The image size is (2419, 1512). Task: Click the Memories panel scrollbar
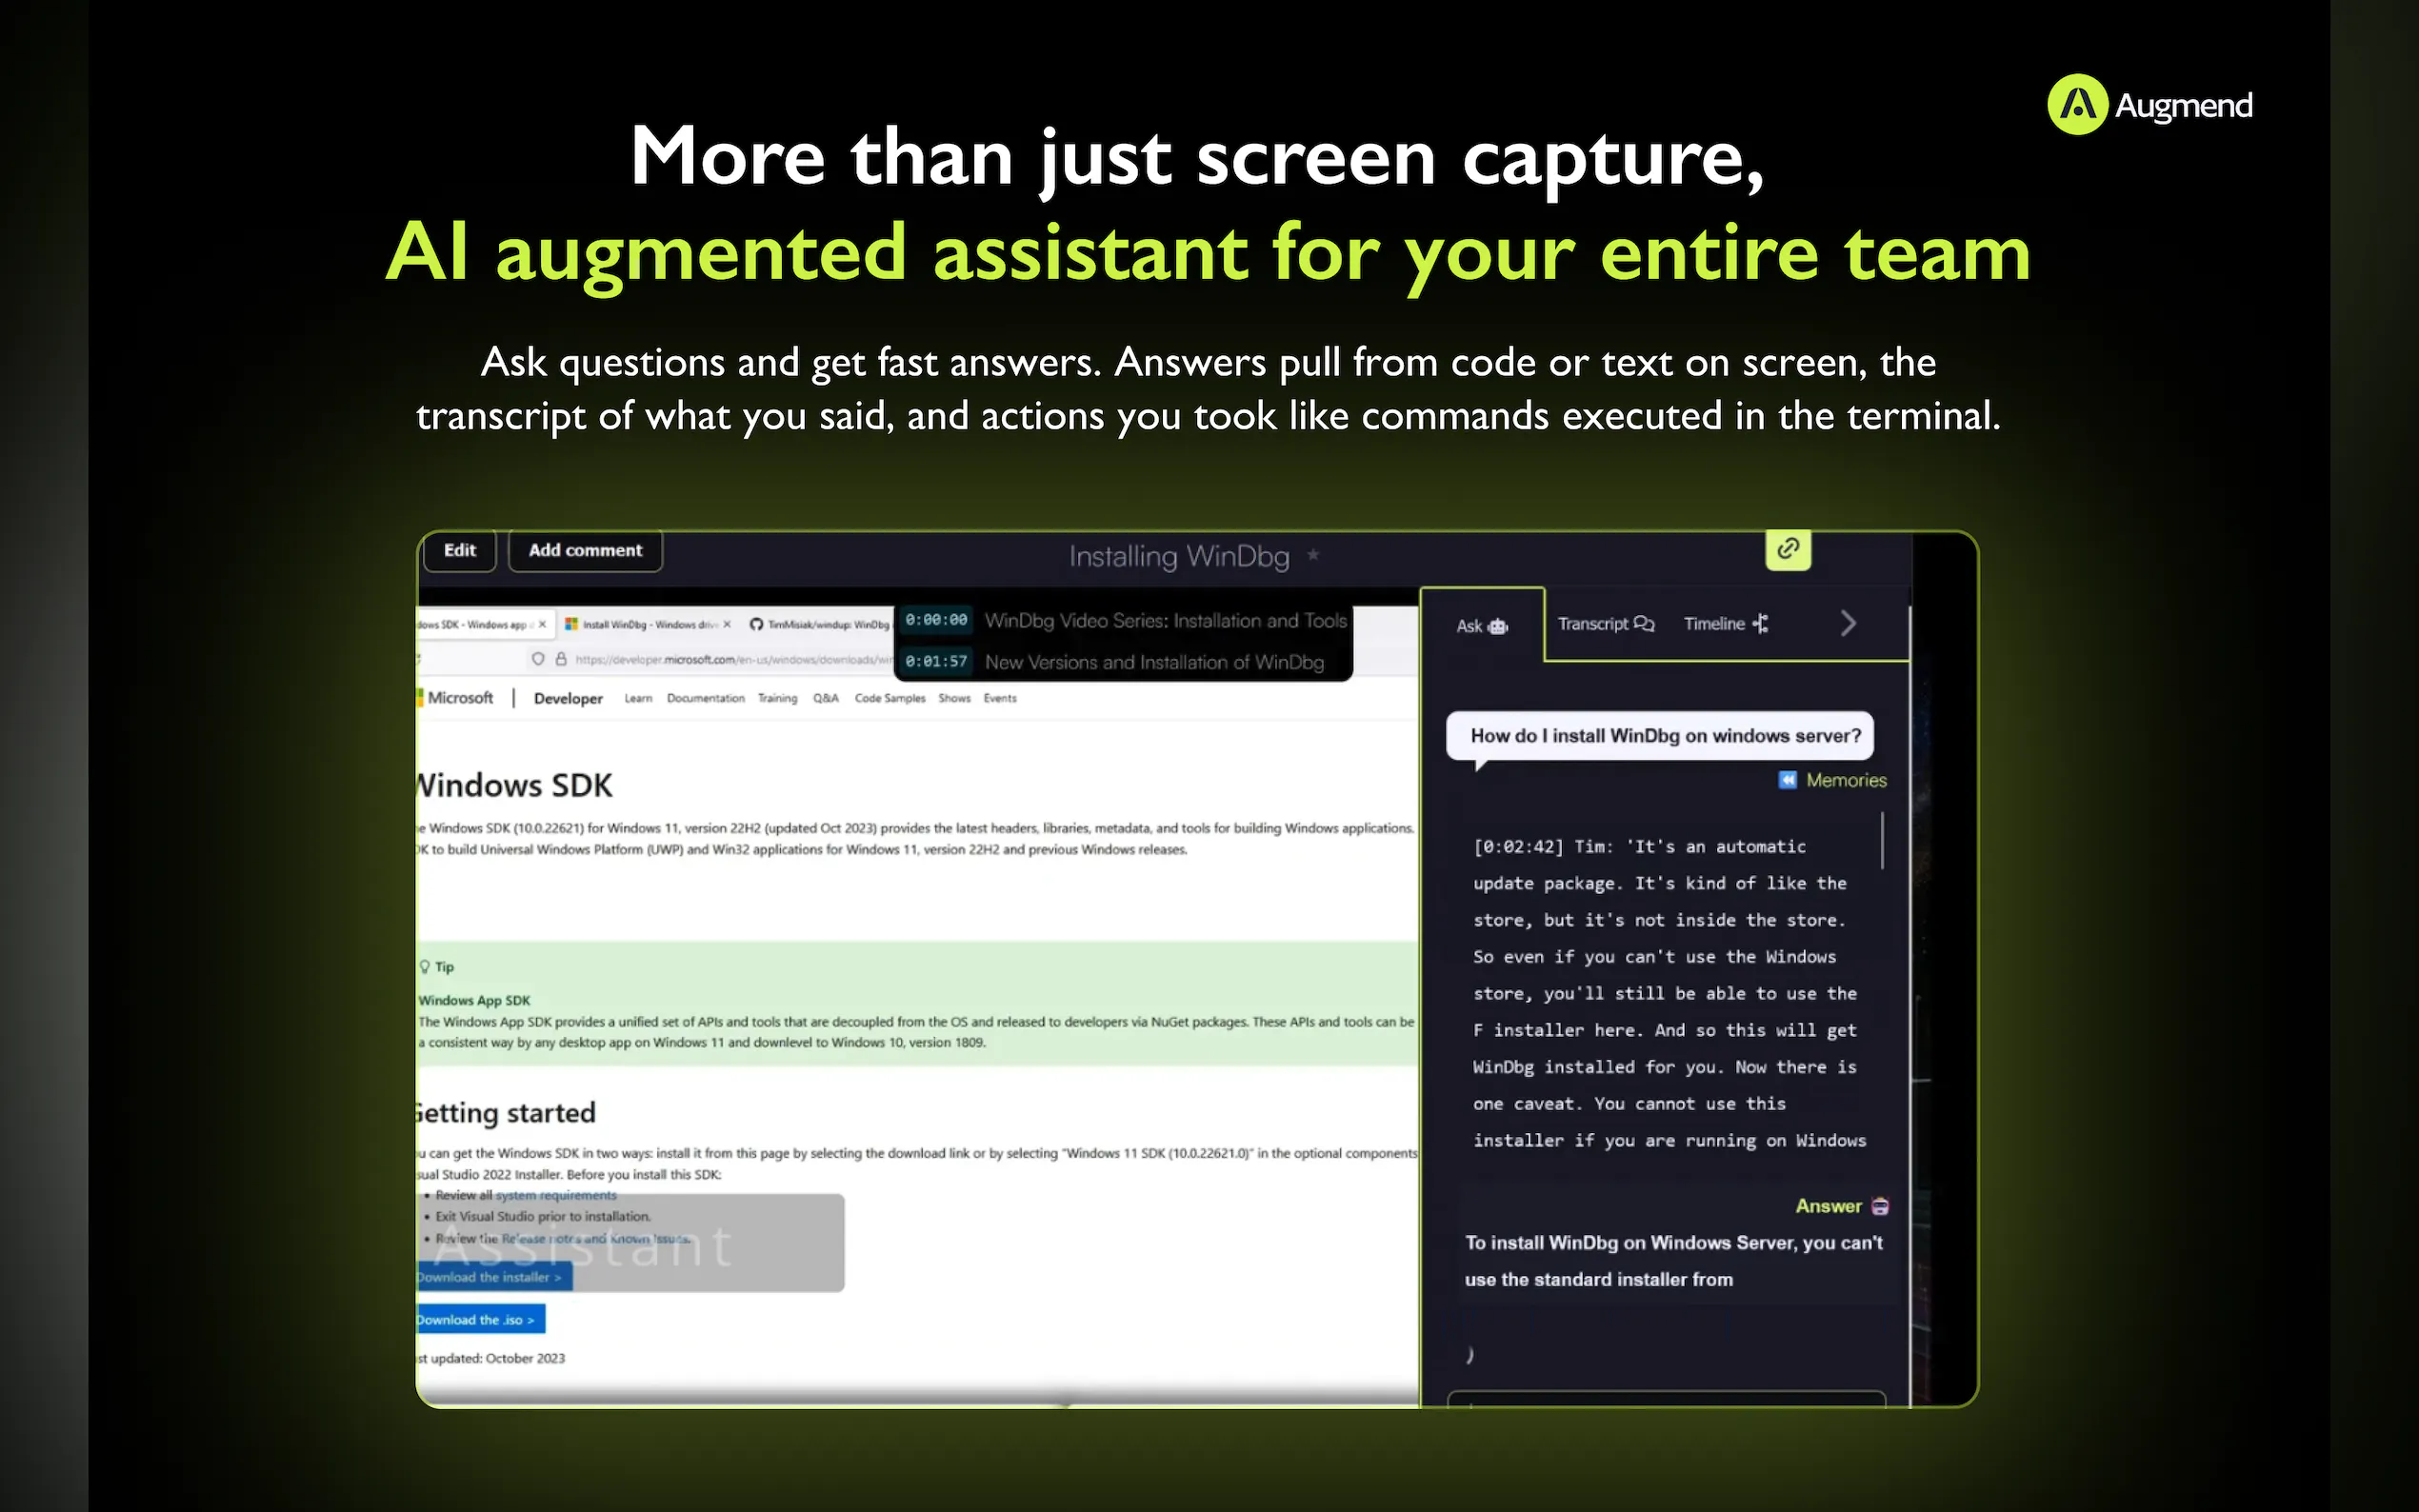pos(1882,840)
